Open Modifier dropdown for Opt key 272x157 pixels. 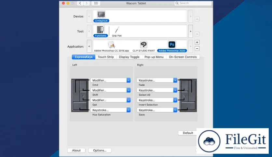coord(111,100)
